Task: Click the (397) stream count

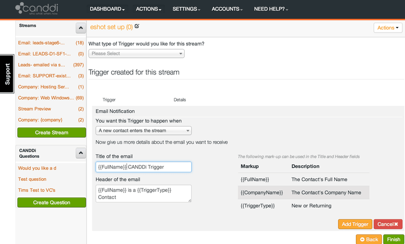Action: [x=78, y=65]
